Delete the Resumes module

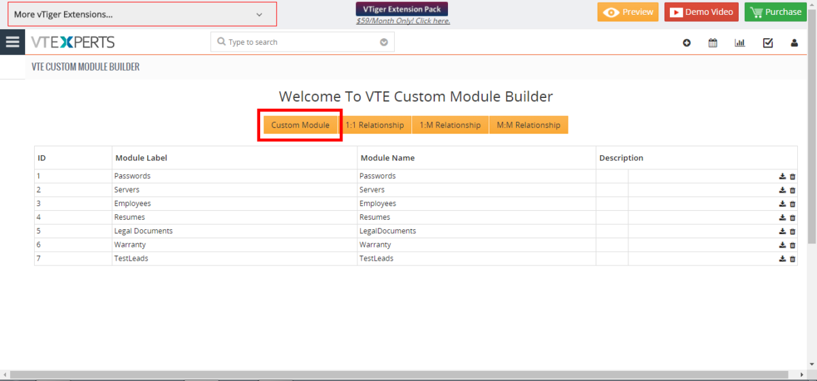[x=792, y=218]
